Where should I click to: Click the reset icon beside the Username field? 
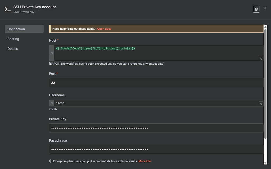tap(261, 104)
